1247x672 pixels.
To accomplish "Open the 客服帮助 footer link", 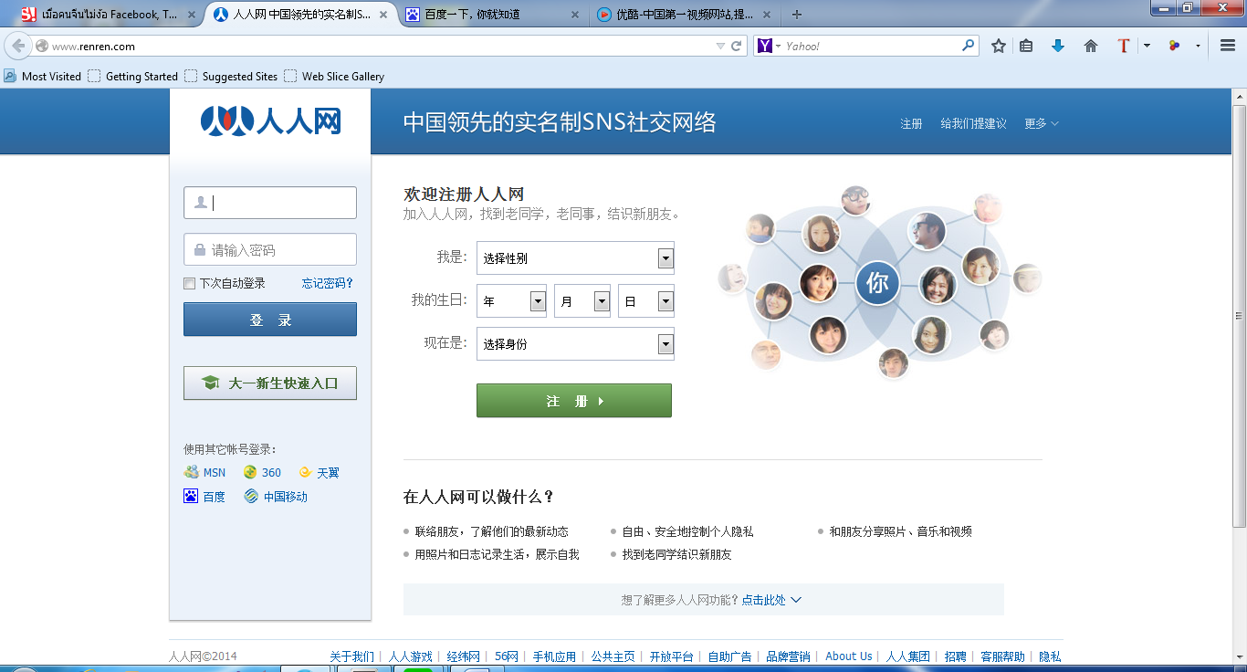I will click(x=1003, y=656).
